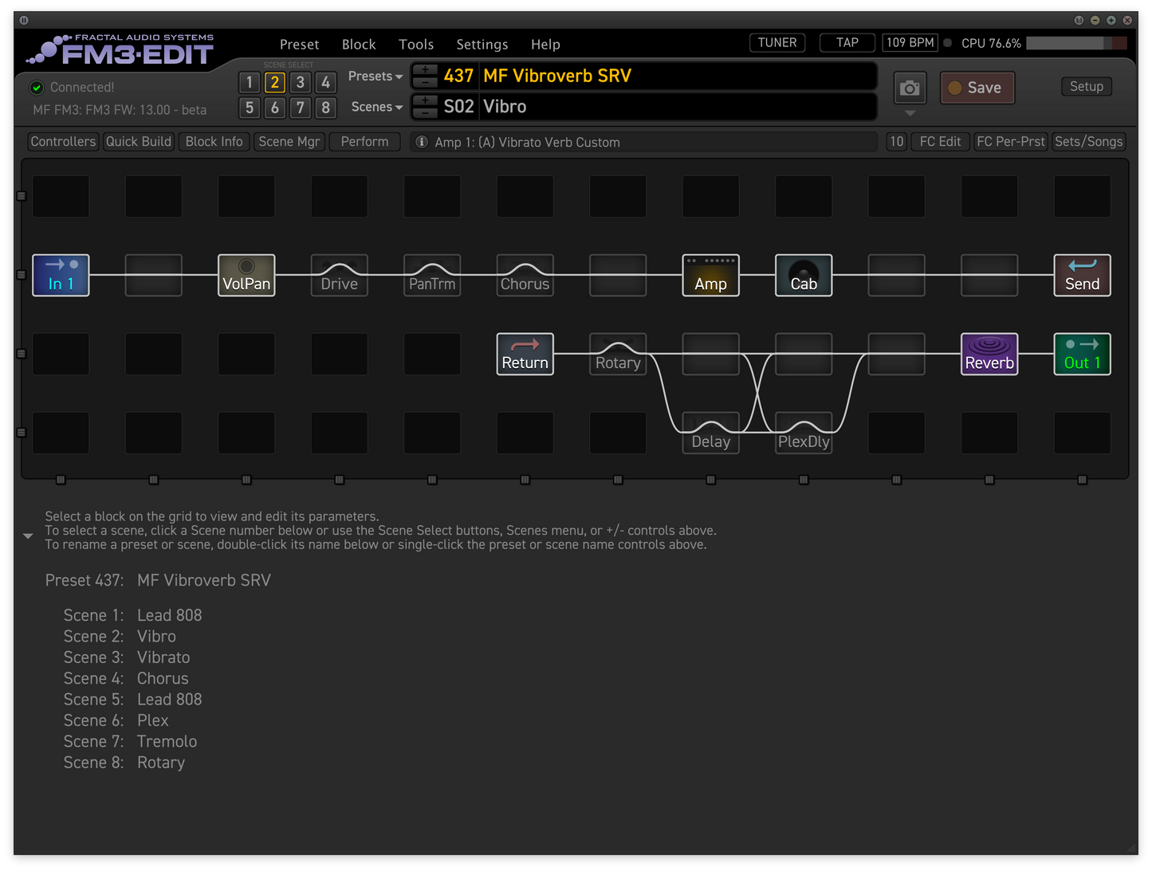Increment preset with plus button
Screen dimensions: 1152x871
426,69
